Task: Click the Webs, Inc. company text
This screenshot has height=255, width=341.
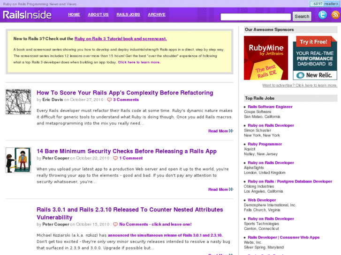Action: point(253,242)
